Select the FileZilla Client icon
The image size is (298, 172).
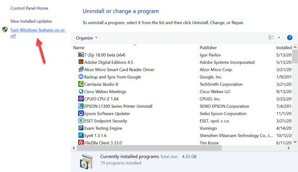tap(81, 142)
